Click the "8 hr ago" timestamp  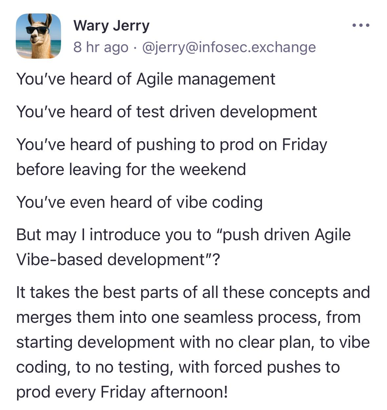(100, 47)
